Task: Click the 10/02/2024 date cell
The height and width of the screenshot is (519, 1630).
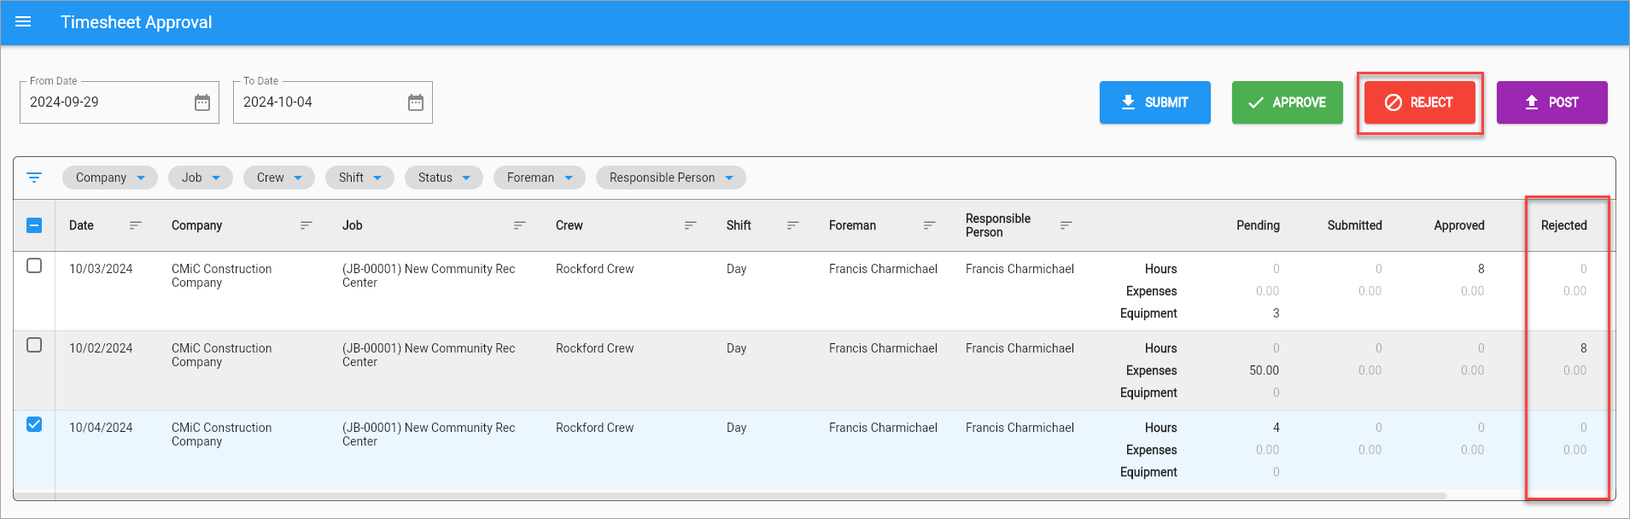Action: [101, 348]
